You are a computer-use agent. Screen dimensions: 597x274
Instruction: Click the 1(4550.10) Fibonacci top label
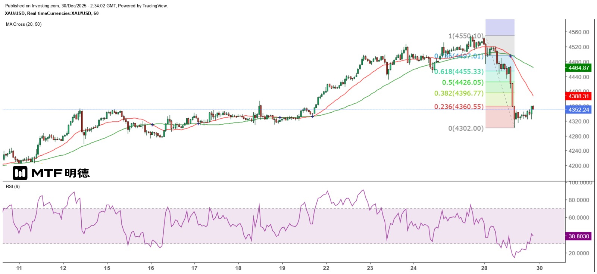tap(466, 36)
